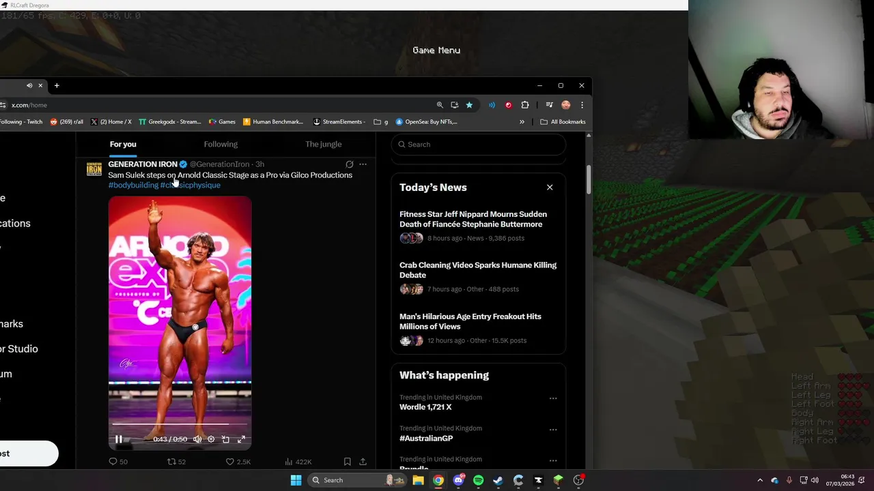The width and height of the screenshot is (874, 491).
Task: Expand the video to fullscreen
Action: (241, 439)
